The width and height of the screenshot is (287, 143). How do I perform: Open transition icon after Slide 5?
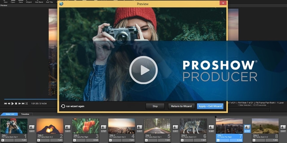point(175,127)
